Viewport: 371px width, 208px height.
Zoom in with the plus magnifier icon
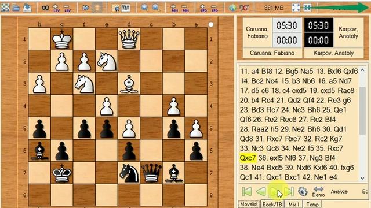144,8
